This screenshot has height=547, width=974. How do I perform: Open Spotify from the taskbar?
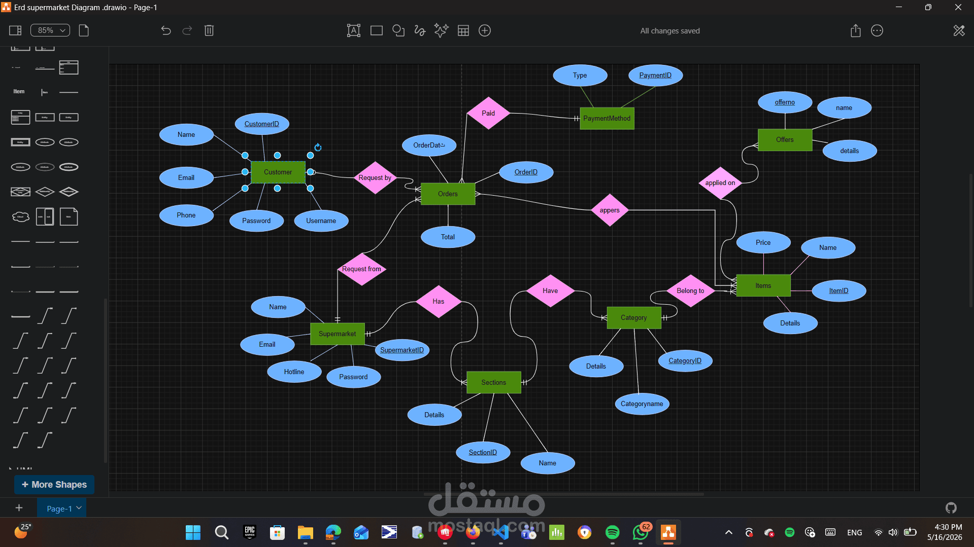tap(613, 532)
